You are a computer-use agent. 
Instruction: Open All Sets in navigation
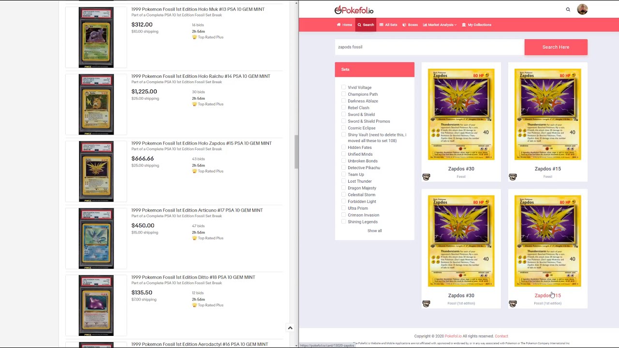[388, 25]
